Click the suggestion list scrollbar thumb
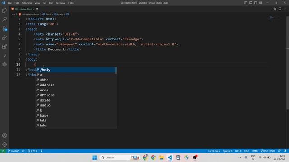 116,71
